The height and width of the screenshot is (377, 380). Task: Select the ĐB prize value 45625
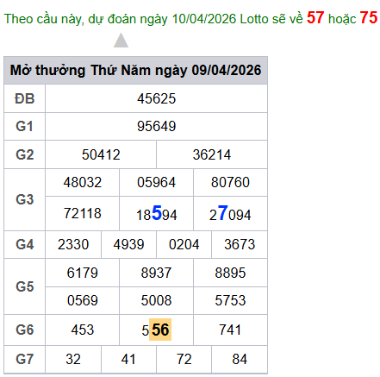(156, 98)
